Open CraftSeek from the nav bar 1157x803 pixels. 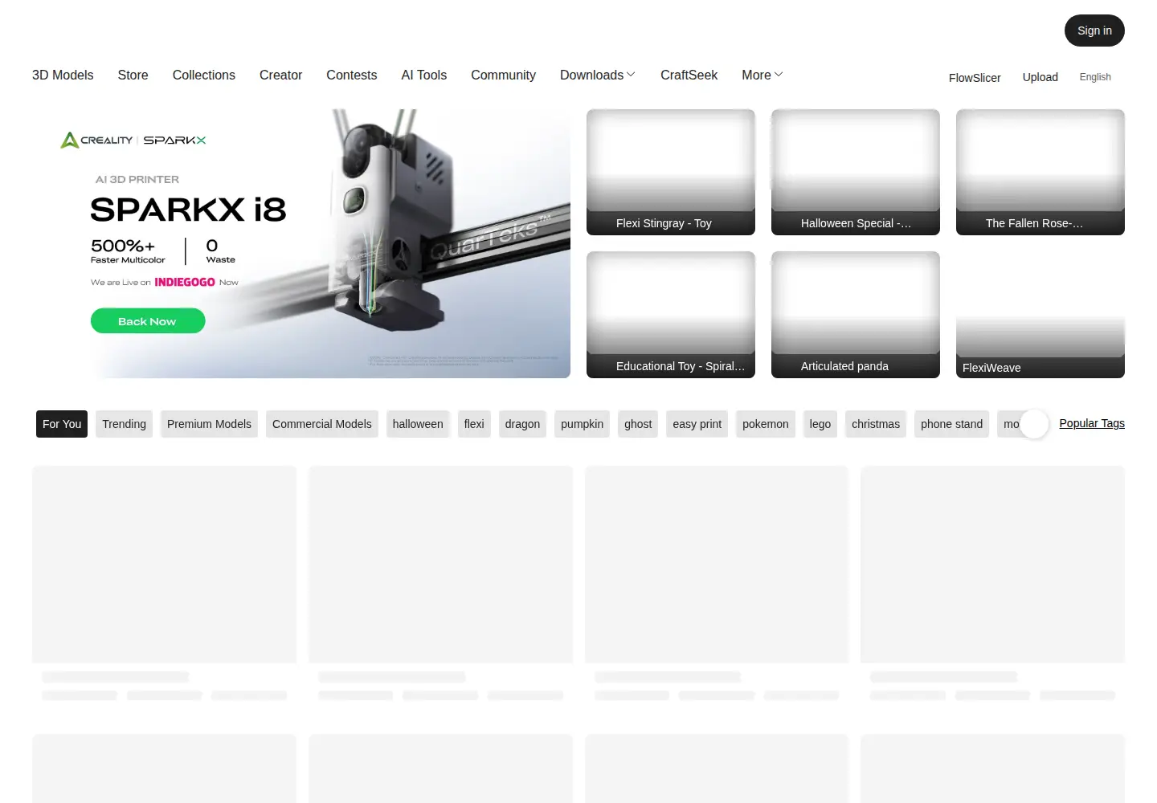point(689,75)
